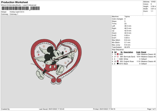Click the 'N#' column header
157x111 pixels.
(115, 52)
